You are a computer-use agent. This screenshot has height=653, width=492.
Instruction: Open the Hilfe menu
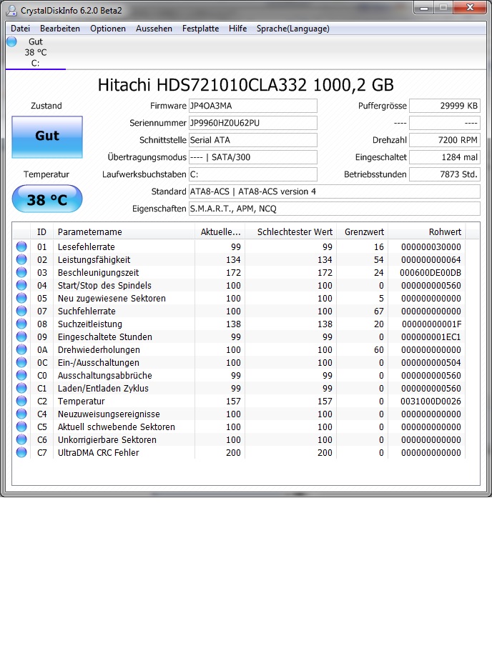[x=237, y=29]
